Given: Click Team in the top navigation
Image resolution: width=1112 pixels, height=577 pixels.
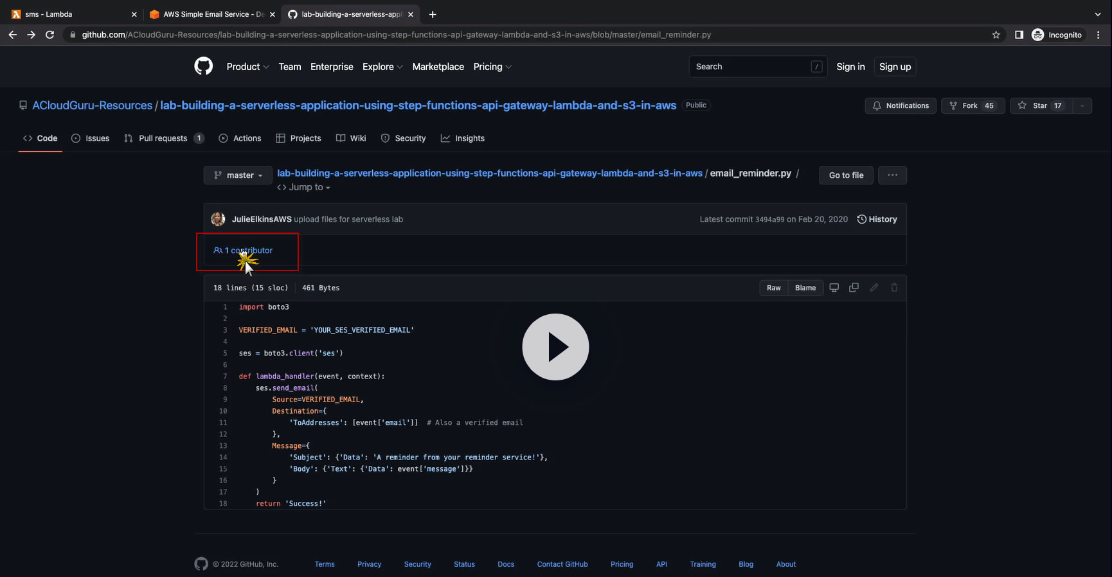Looking at the screenshot, I should [x=290, y=67].
